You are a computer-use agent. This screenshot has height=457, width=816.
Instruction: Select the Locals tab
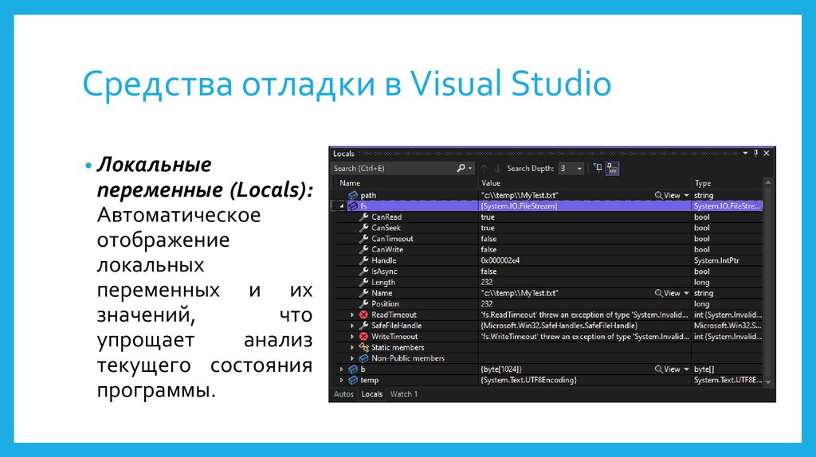371,394
